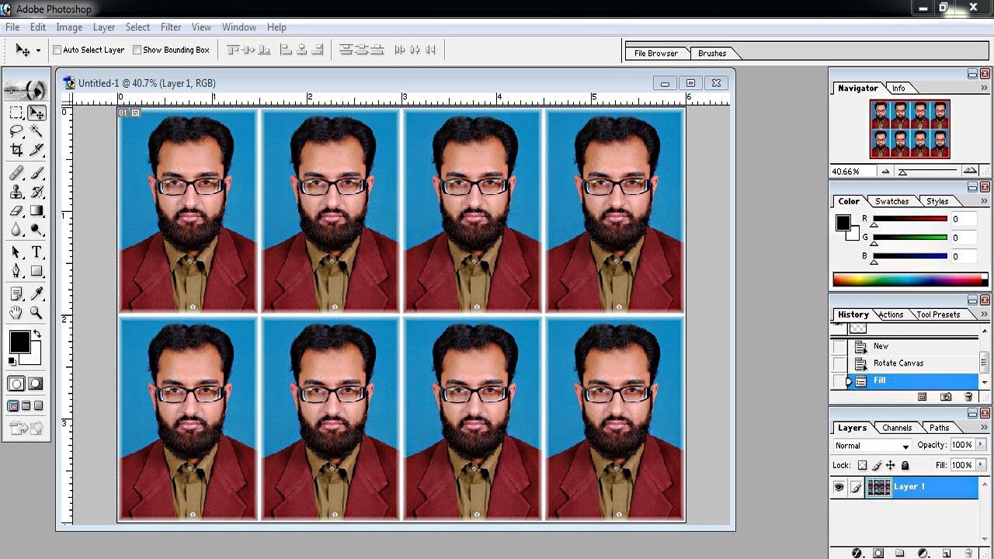The width and height of the screenshot is (994, 559).
Task: Pick color from Color panel spectrum ramp
Action: coord(910,279)
